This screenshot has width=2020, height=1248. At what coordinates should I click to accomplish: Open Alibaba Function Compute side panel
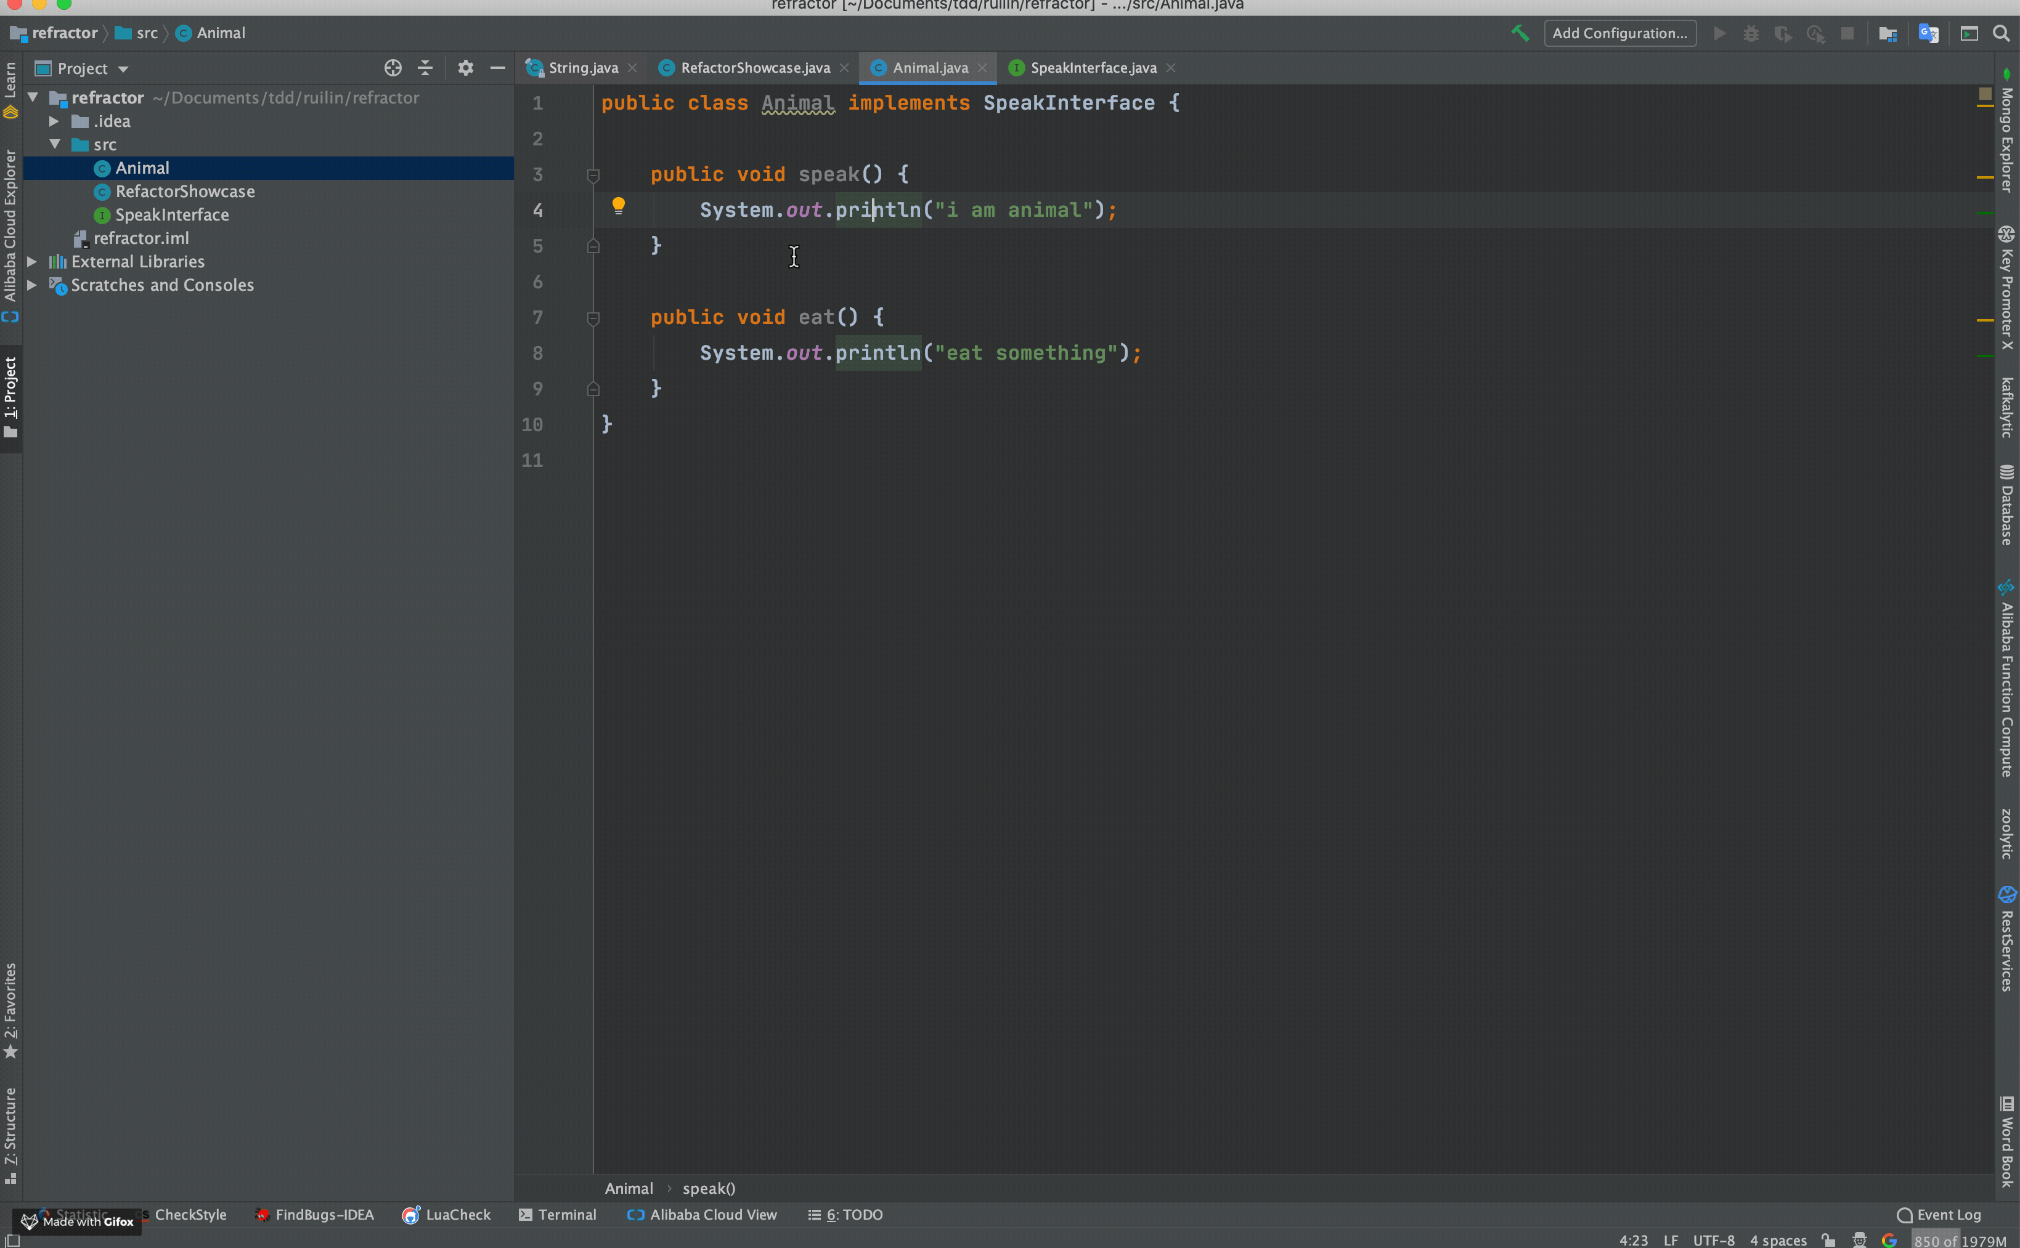pyautogui.click(x=2007, y=678)
